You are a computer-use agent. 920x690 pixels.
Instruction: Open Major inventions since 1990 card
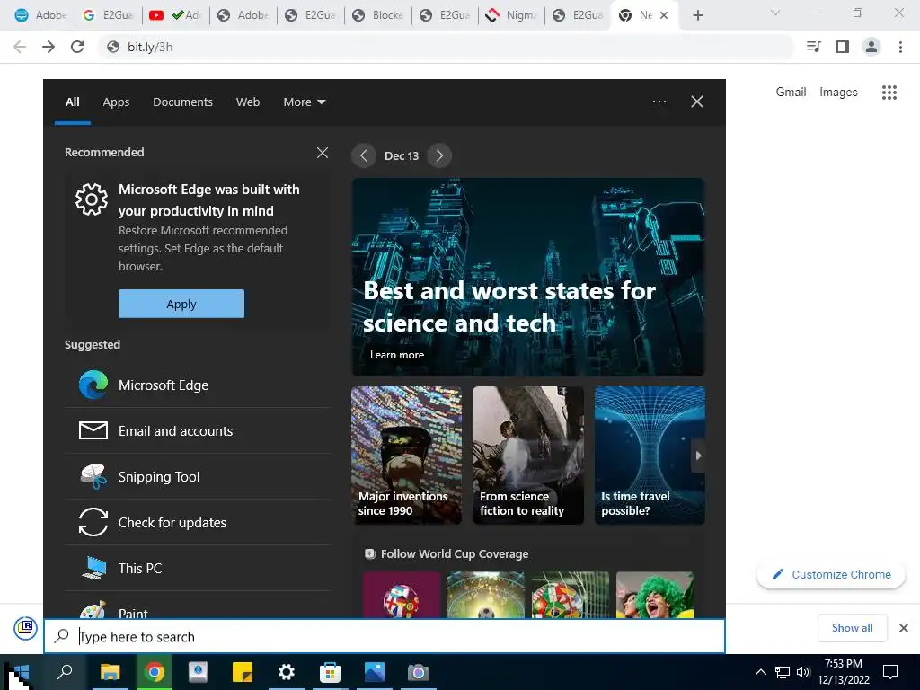407,456
